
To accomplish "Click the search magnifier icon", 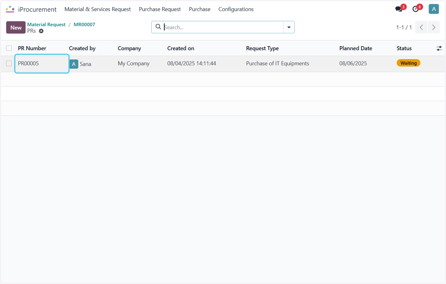I will (158, 27).
